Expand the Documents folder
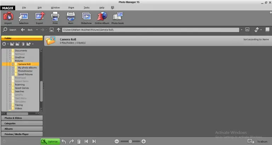Screen dimensions: 272x145 coord(10,51)
